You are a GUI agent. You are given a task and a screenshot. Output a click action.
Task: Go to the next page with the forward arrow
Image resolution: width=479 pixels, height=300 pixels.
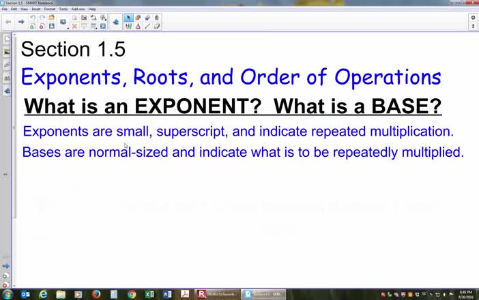click(x=21, y=22)
